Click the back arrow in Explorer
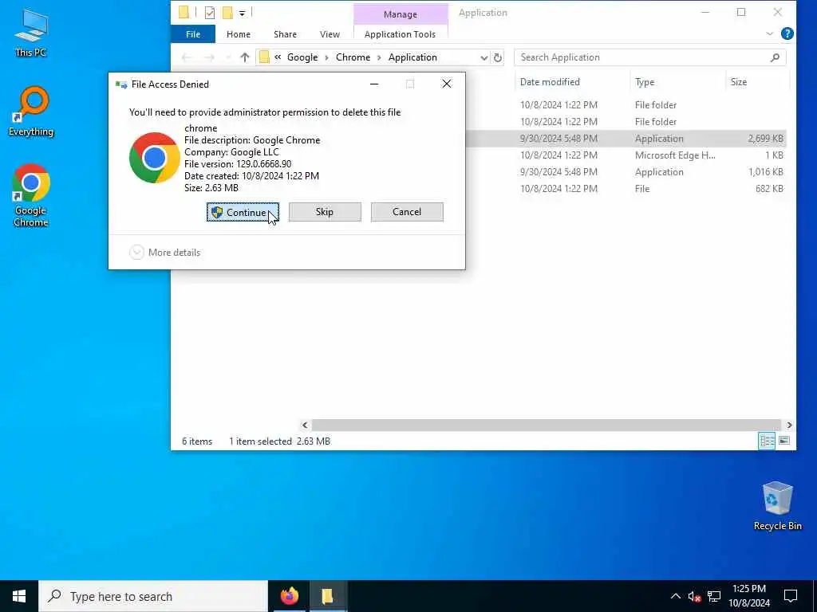This screenshot has width=817, height=612. [x=187, y=57]
